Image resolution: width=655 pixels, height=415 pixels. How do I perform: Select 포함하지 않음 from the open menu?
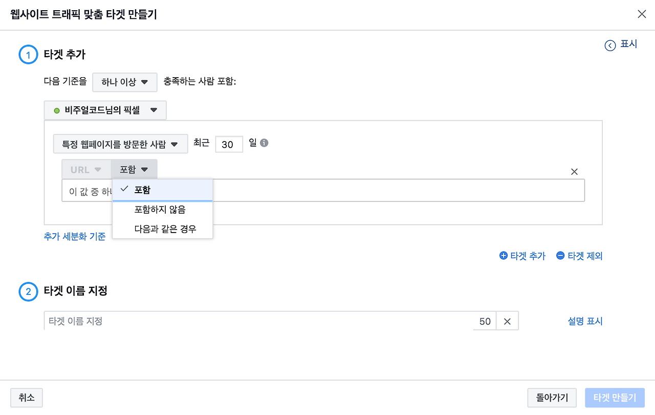pyautogui.click(x=162, y=209)
